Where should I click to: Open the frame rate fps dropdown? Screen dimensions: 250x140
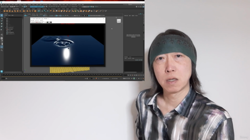(x=126, y=79)
